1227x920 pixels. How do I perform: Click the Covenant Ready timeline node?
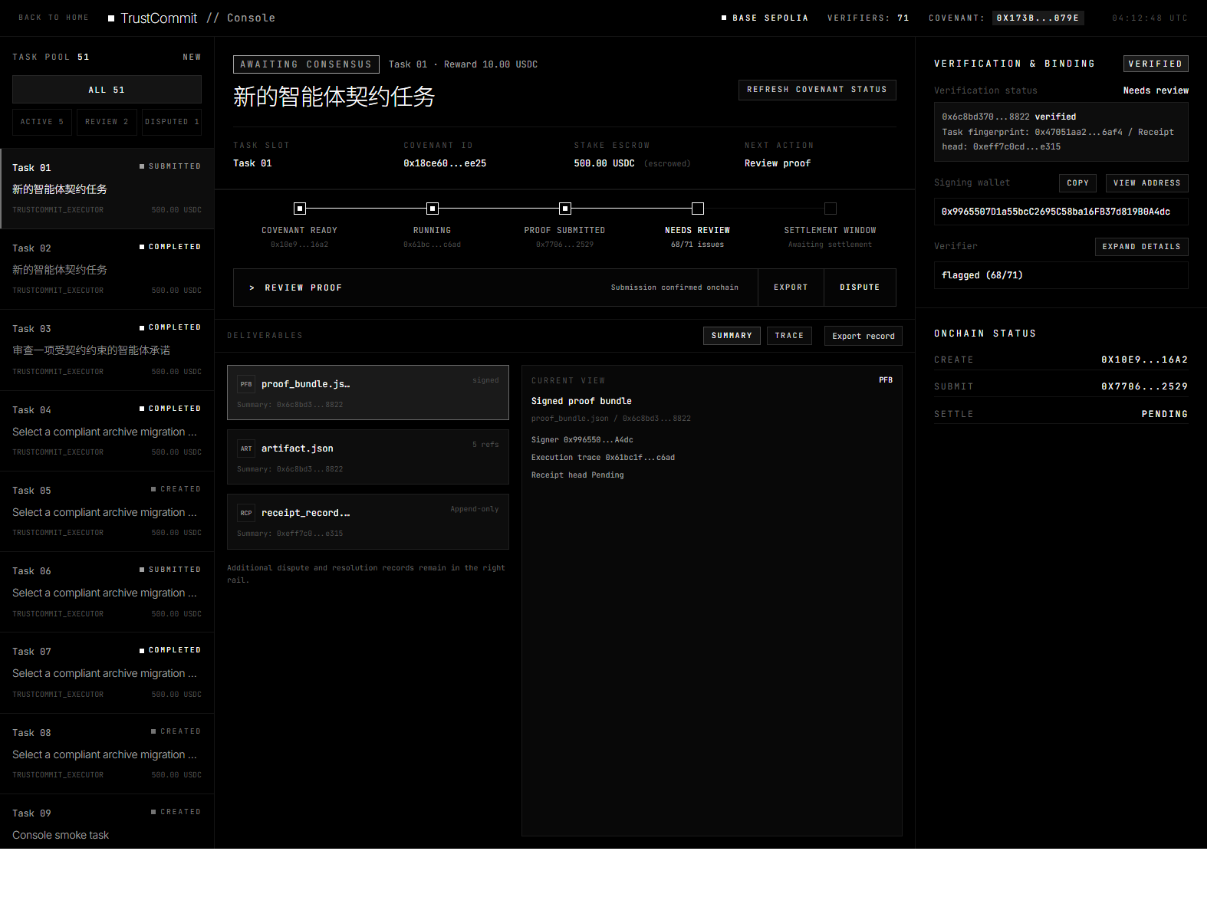(x=300, y=209)
